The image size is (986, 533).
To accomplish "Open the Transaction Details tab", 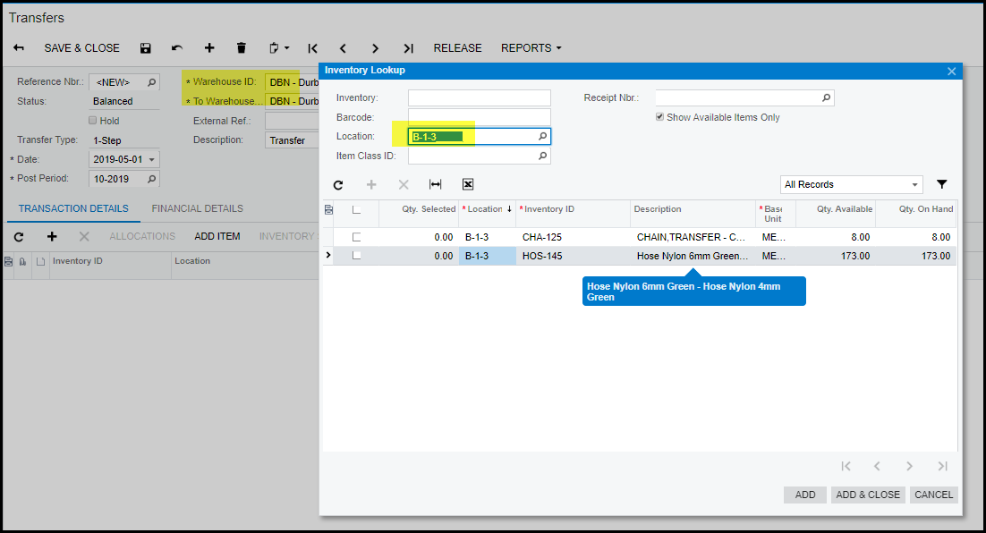I will pyautogui.click(x=72, y=208).
